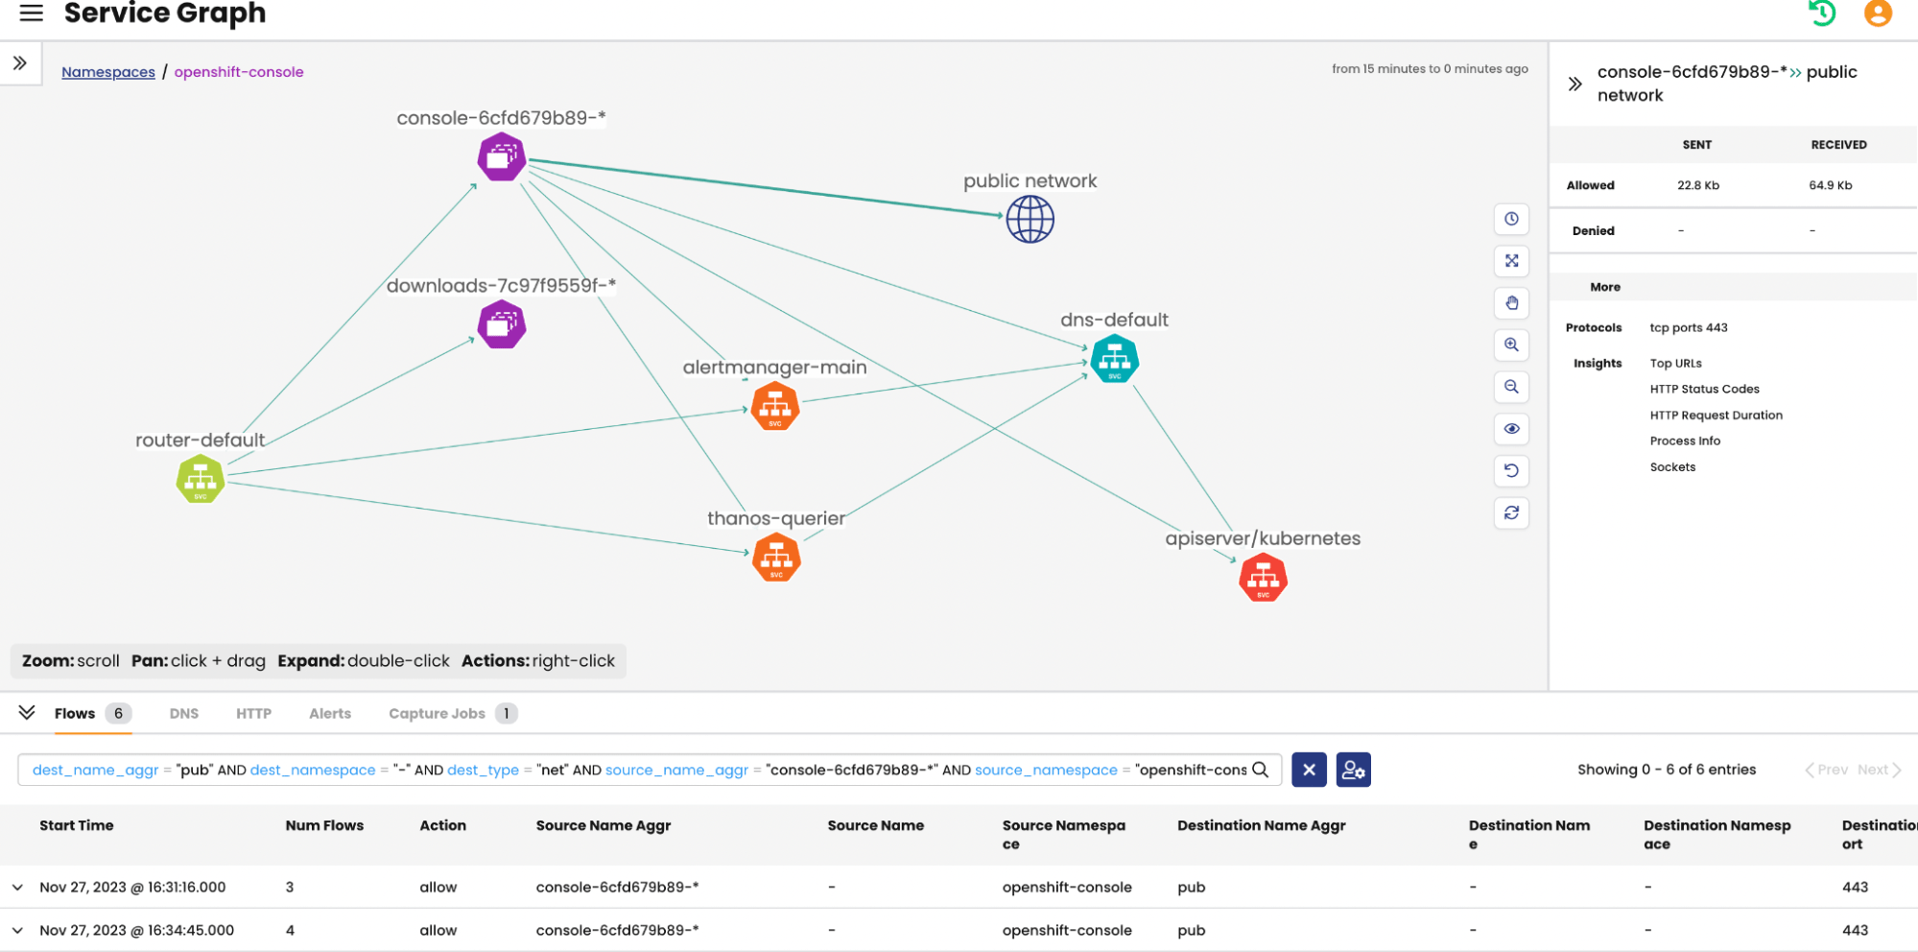Select the downloads-7c97f9559f-* node icon
This screenshot has width=1918, height=952.
[502, 324]
